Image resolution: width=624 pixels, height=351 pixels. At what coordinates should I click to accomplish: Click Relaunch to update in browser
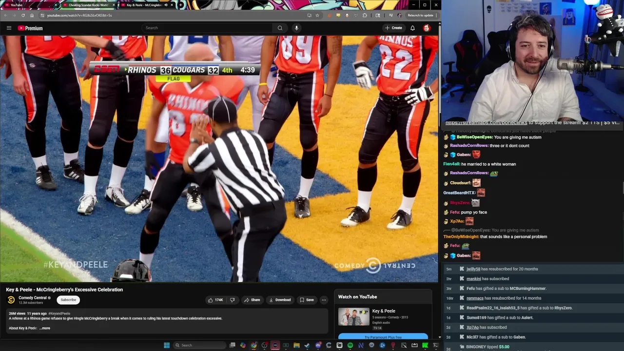tap(420, 15)
